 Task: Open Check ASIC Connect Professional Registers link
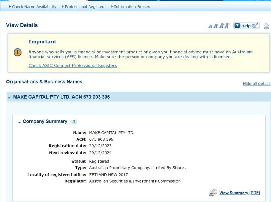[72, 66]
